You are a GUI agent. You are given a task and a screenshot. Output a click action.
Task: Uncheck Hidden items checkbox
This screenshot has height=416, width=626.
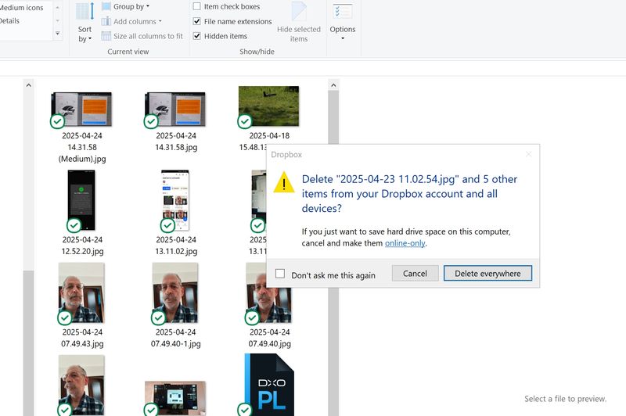tap(197, 36)
